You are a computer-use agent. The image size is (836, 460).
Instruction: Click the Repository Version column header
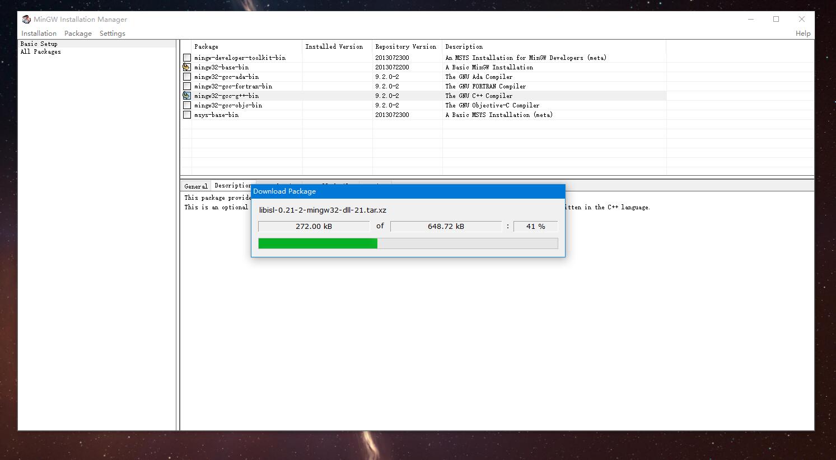click(407, 46)
